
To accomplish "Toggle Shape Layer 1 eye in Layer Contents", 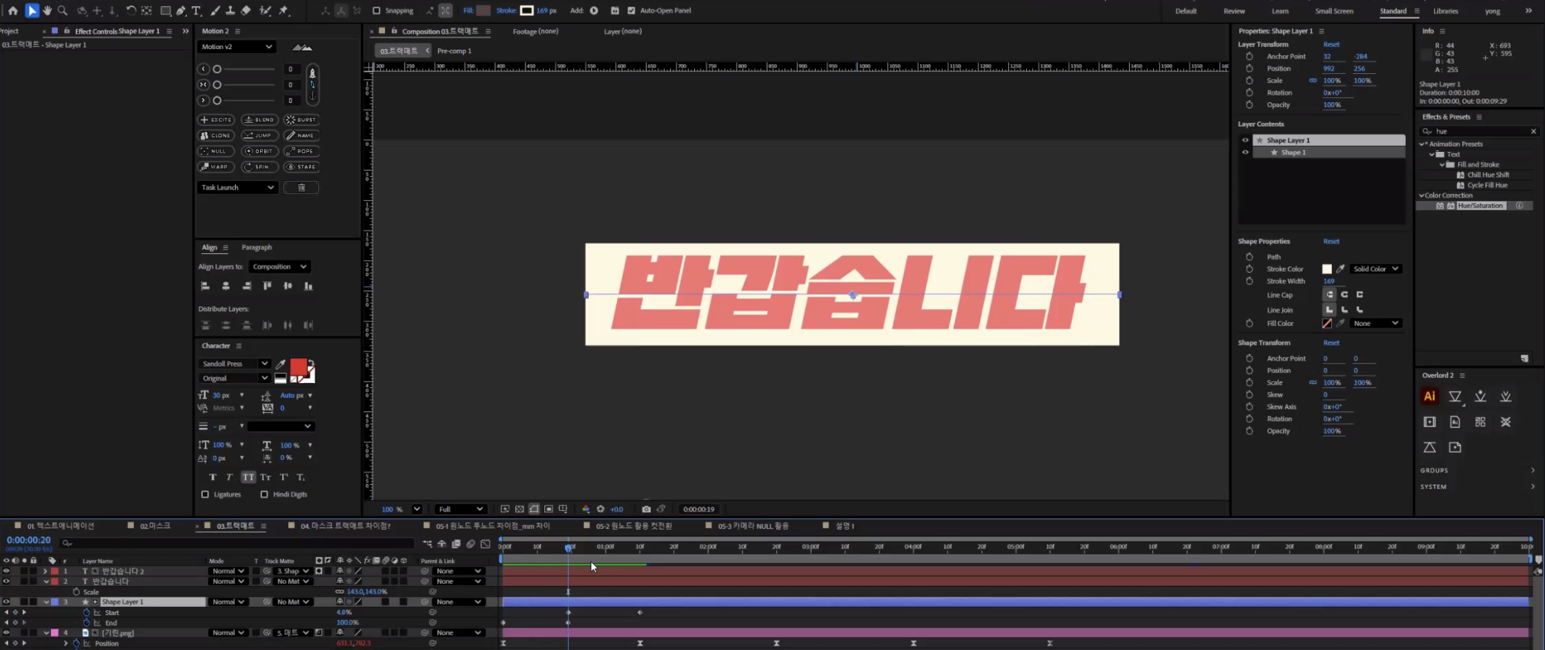I will (1245, 140).
